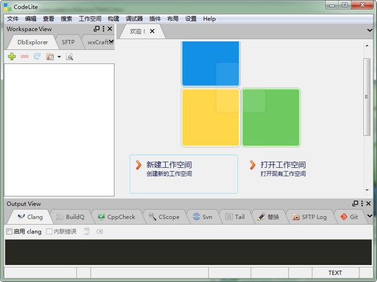Image resolution: width=377 pixels, height=282 pixels.
Task: Float the Workspace View panel
Action: [96, 29]
